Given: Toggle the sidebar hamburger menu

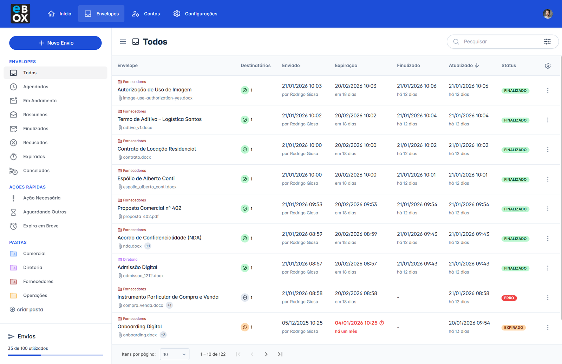Looking at the screenshot, I should [x=123, y=42].
